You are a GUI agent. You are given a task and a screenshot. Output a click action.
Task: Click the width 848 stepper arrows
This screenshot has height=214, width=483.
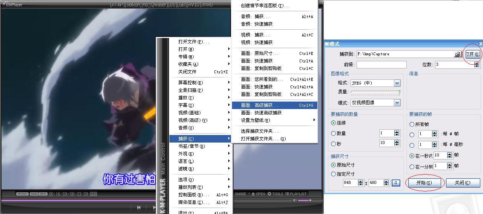point(360,183)
